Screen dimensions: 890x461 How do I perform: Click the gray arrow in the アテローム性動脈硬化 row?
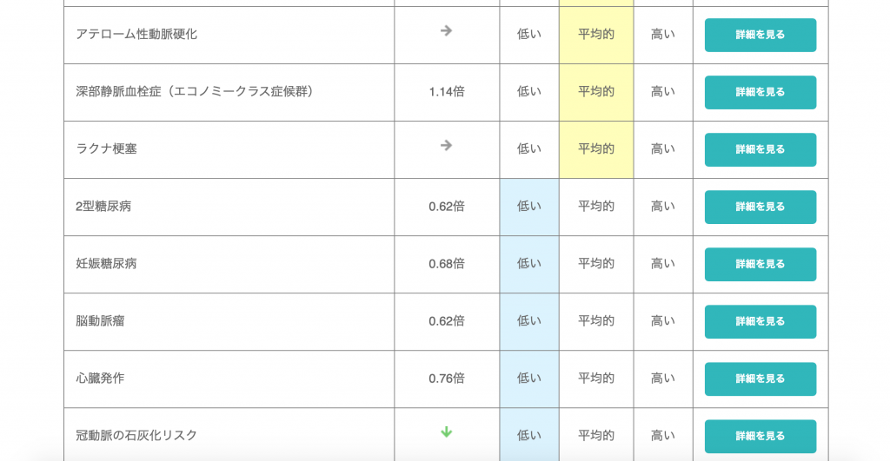click(446, 31)
